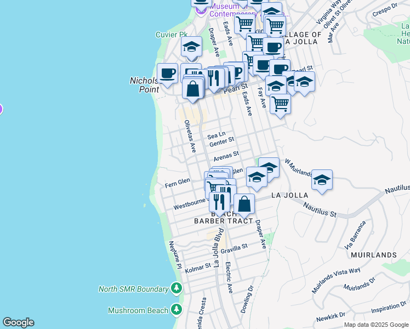
Task: Click the Dowling Dr street label
Action: [247, 299]
